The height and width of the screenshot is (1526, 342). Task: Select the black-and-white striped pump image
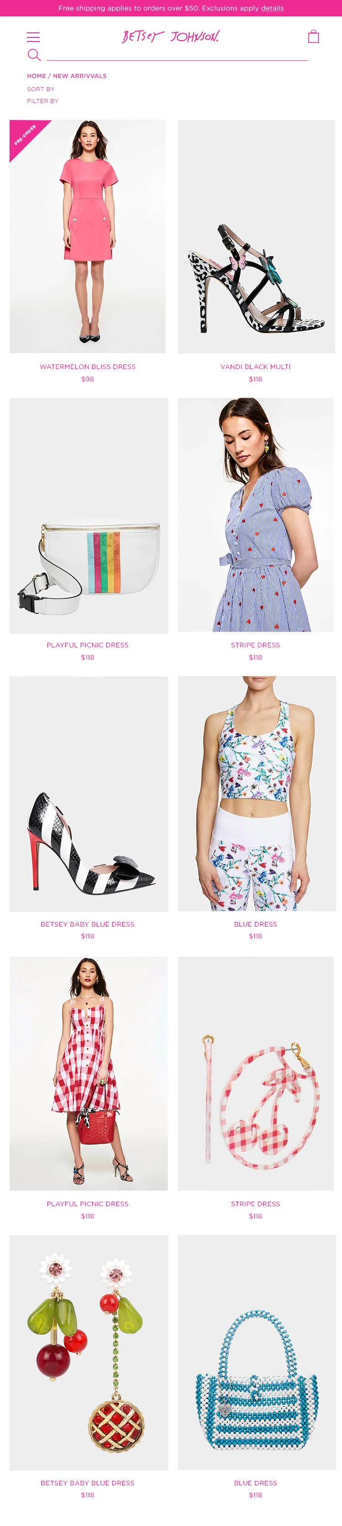89,794
